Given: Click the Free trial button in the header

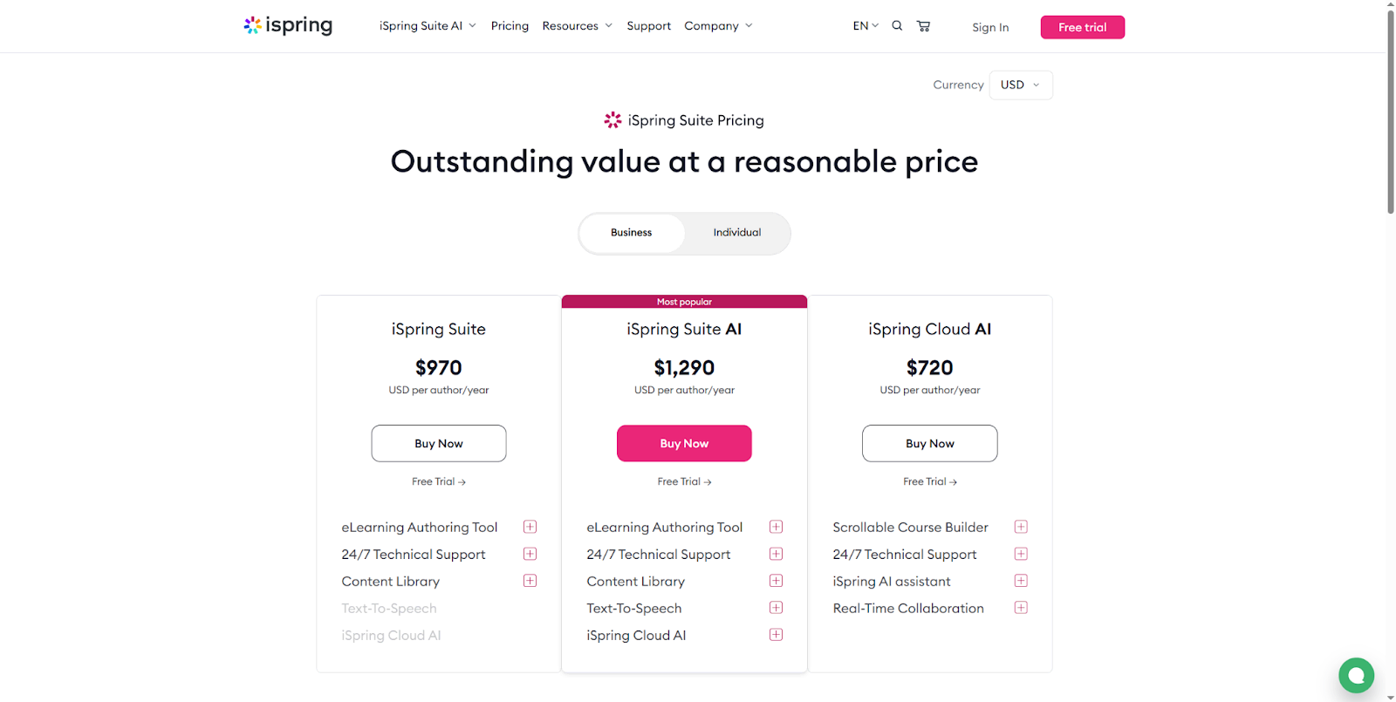Looking at the screenshot, I should pos(1082,27).
